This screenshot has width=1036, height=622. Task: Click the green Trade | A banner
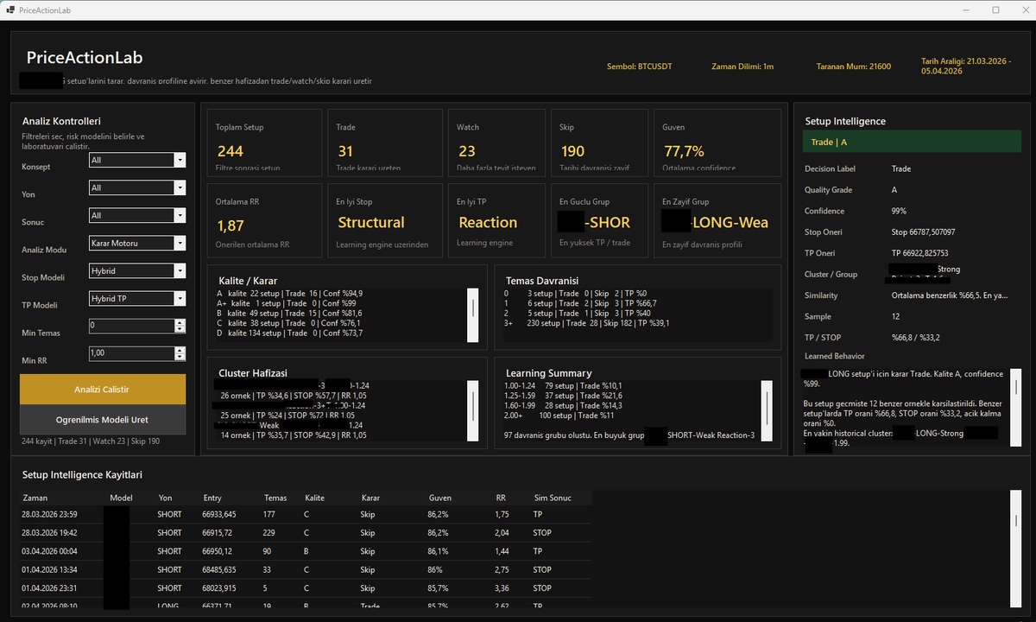click(911, 142)
